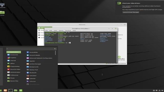Screen dimensions: 164x92
Task: Click 'mqtt2fitbit.py' in terminal output
Action: point(87,33)
